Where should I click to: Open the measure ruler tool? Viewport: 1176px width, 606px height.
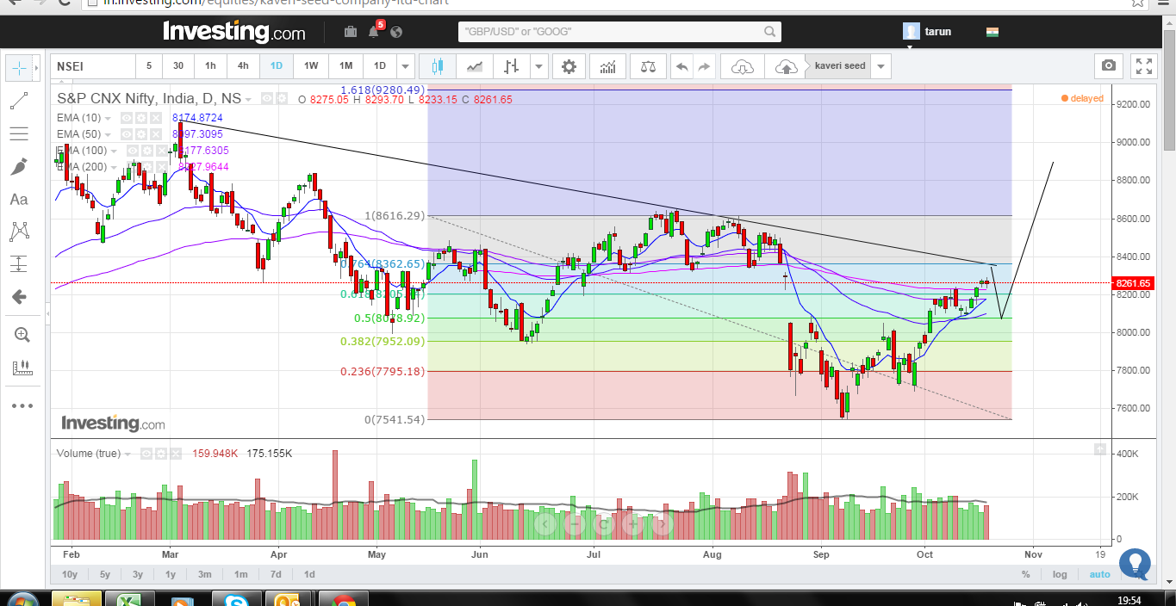[x=22, y=368]
